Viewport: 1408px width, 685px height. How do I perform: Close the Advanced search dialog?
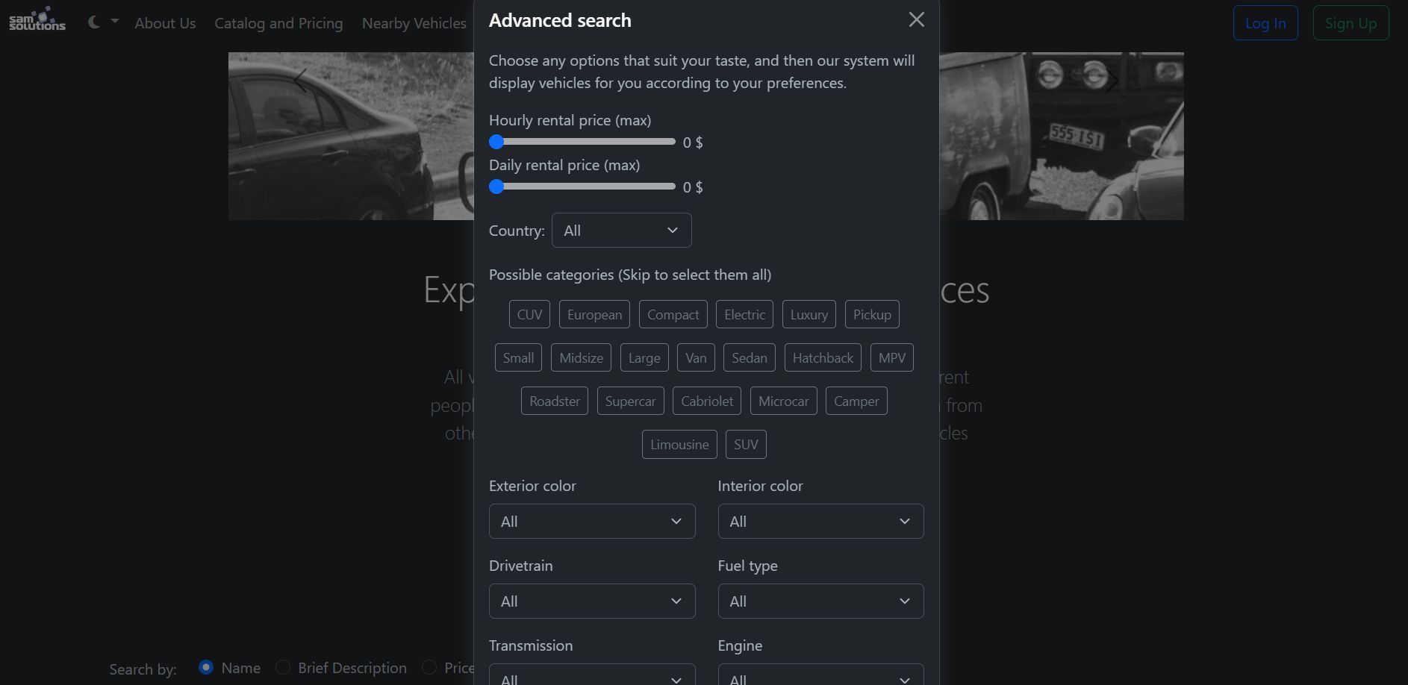pyautogui.click(x=916, y=20)
